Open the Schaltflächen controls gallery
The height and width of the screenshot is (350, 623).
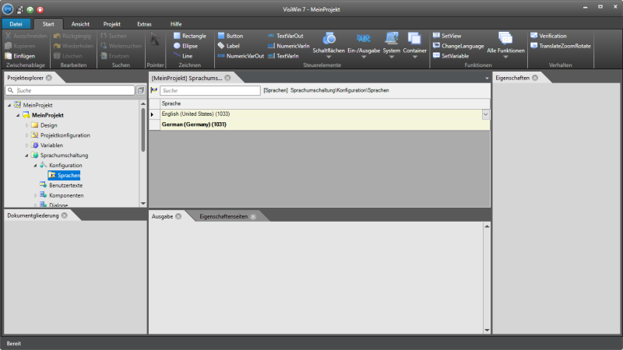[329, 45]
